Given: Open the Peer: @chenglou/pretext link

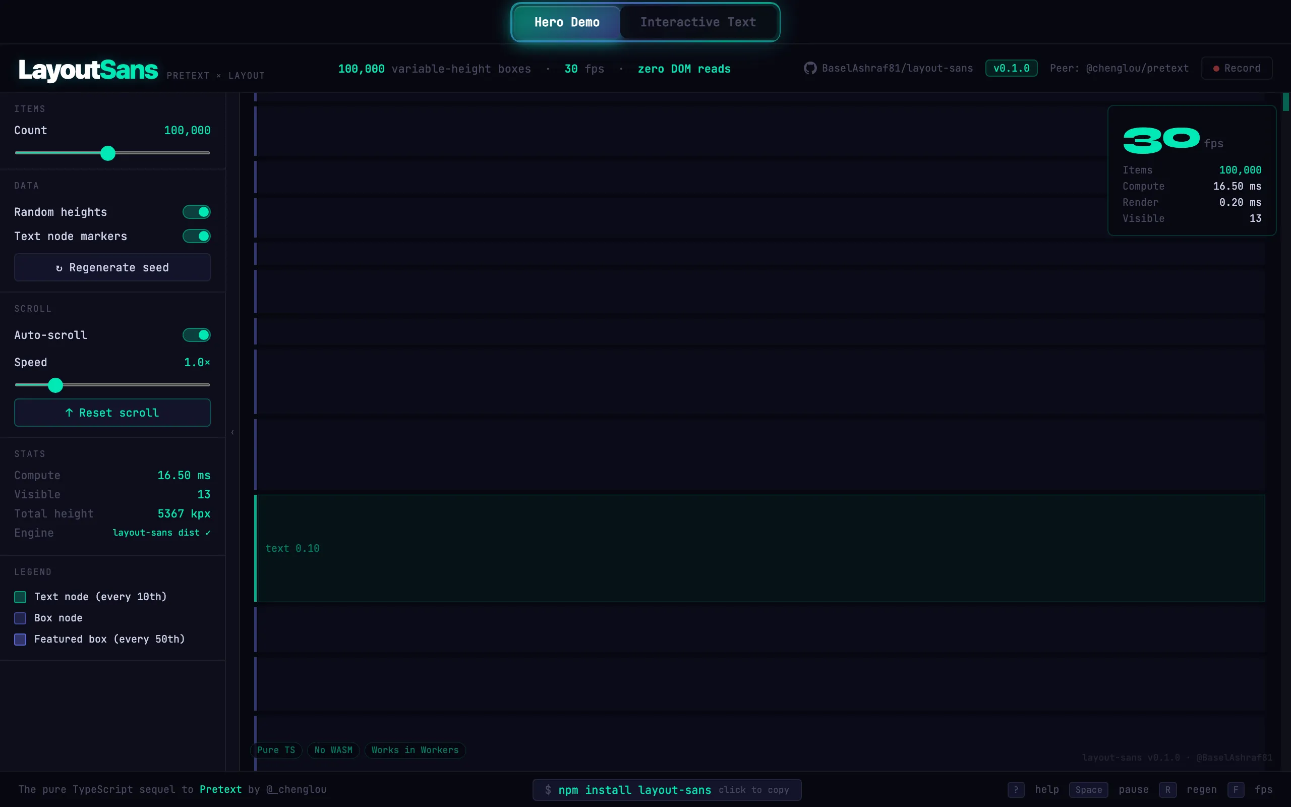Looking at the screenshot, I should click(1119, 68).
